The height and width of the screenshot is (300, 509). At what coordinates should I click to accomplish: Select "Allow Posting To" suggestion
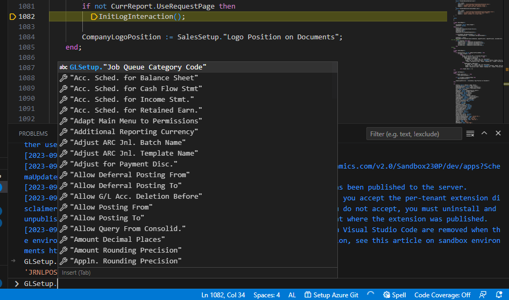(197, 218)
